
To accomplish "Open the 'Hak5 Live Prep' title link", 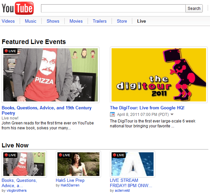I will (70, 181).
